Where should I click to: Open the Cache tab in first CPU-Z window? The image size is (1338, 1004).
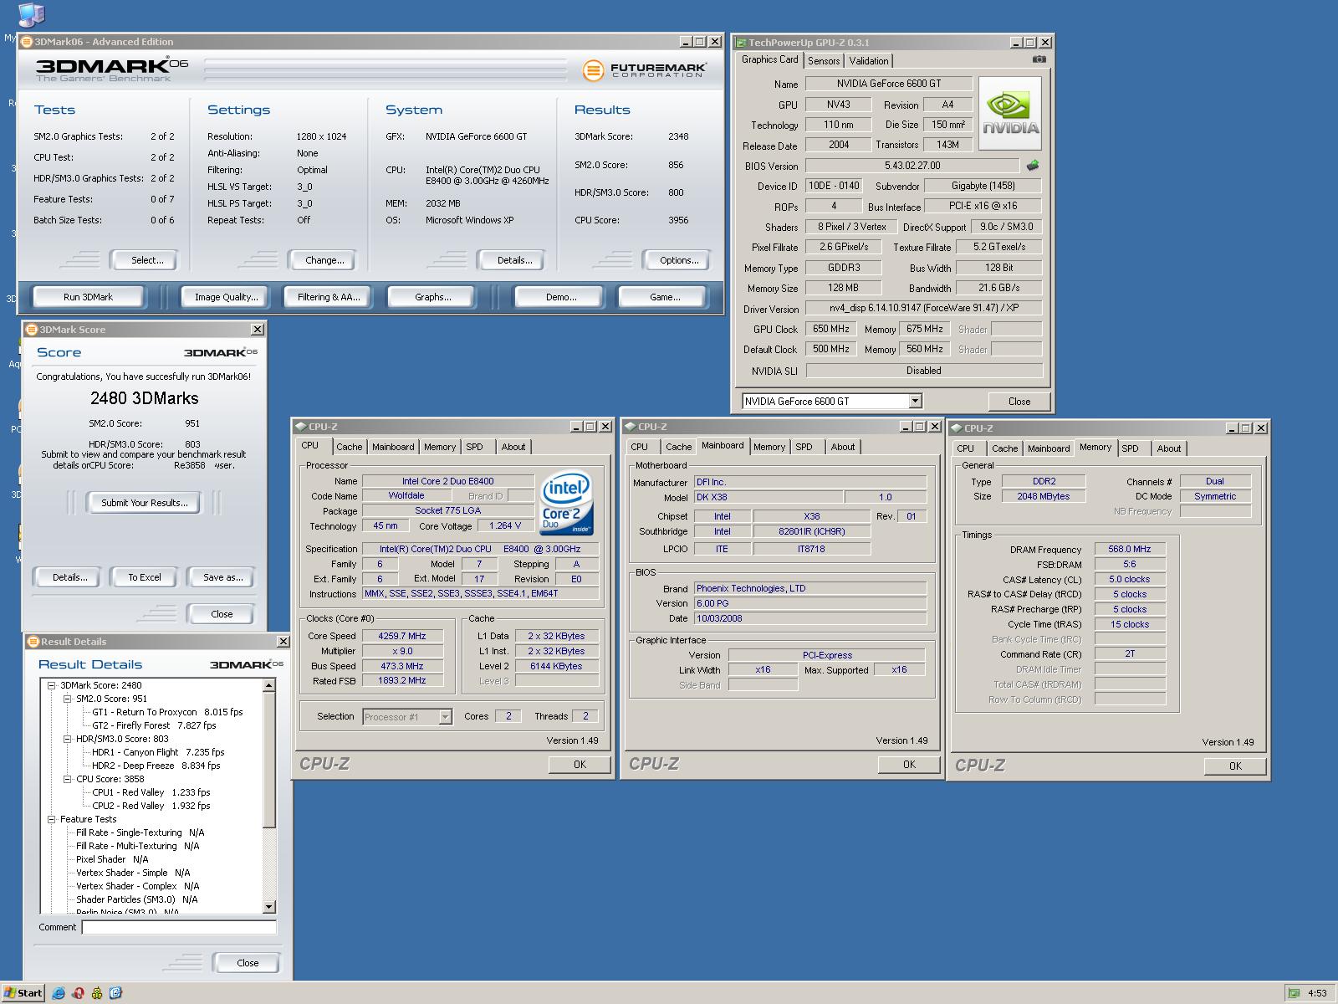(x=350, y=447)
